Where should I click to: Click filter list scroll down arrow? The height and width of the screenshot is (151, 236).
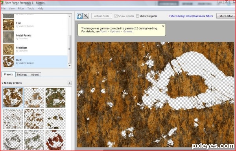70,66
